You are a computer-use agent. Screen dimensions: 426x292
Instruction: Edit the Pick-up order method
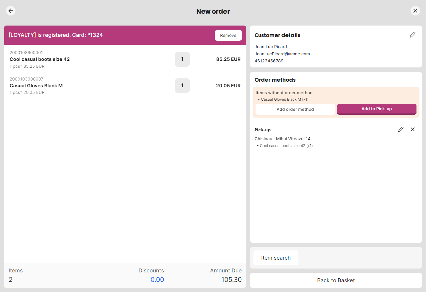click(401, 130)
